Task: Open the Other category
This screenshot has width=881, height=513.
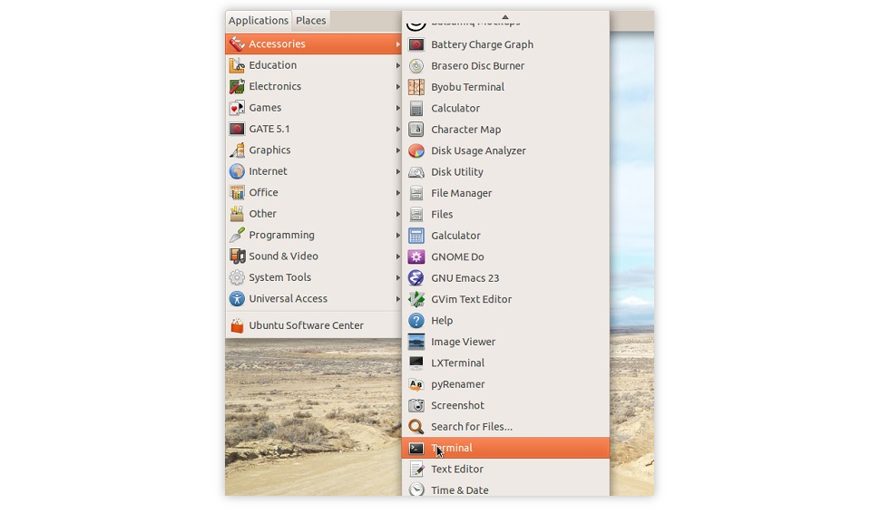Action: [314, 214]
